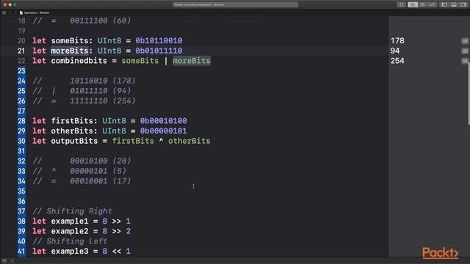Click the 0b01011110 literal on line 21
The width and height of the screenshot is (470, 264).
coord(159,51)
